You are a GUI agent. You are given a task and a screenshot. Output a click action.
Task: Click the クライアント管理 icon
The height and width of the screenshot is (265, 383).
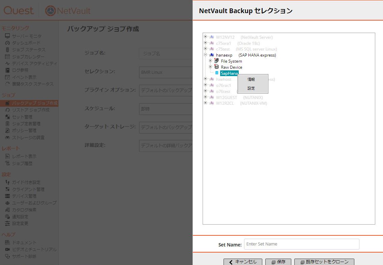7,189
